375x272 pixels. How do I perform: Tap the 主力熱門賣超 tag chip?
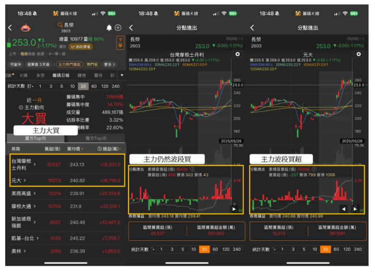(x=70, y=64)
